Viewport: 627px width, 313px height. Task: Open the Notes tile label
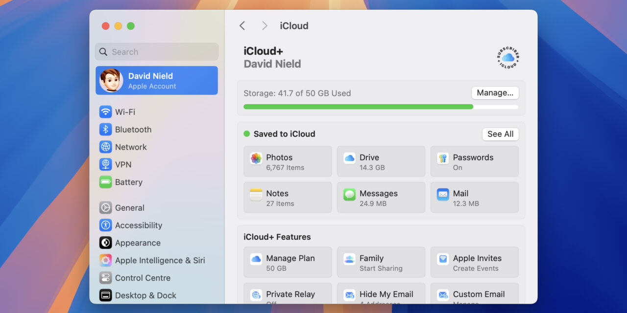click(x=277, y=194)
